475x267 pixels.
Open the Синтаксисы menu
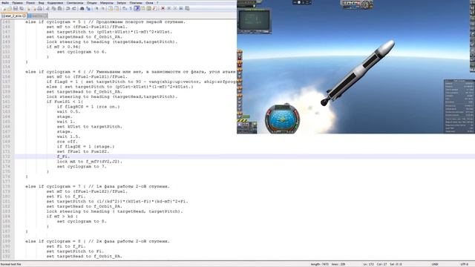tap(75, 3)
